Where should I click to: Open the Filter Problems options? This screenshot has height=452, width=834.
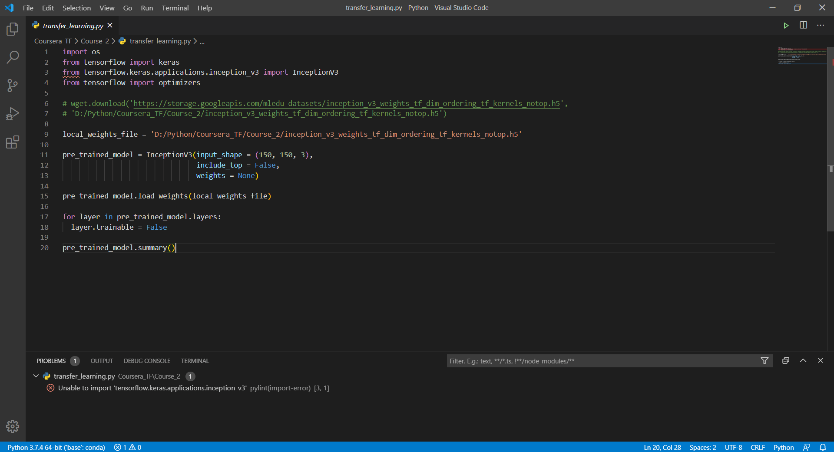(764, 360)
